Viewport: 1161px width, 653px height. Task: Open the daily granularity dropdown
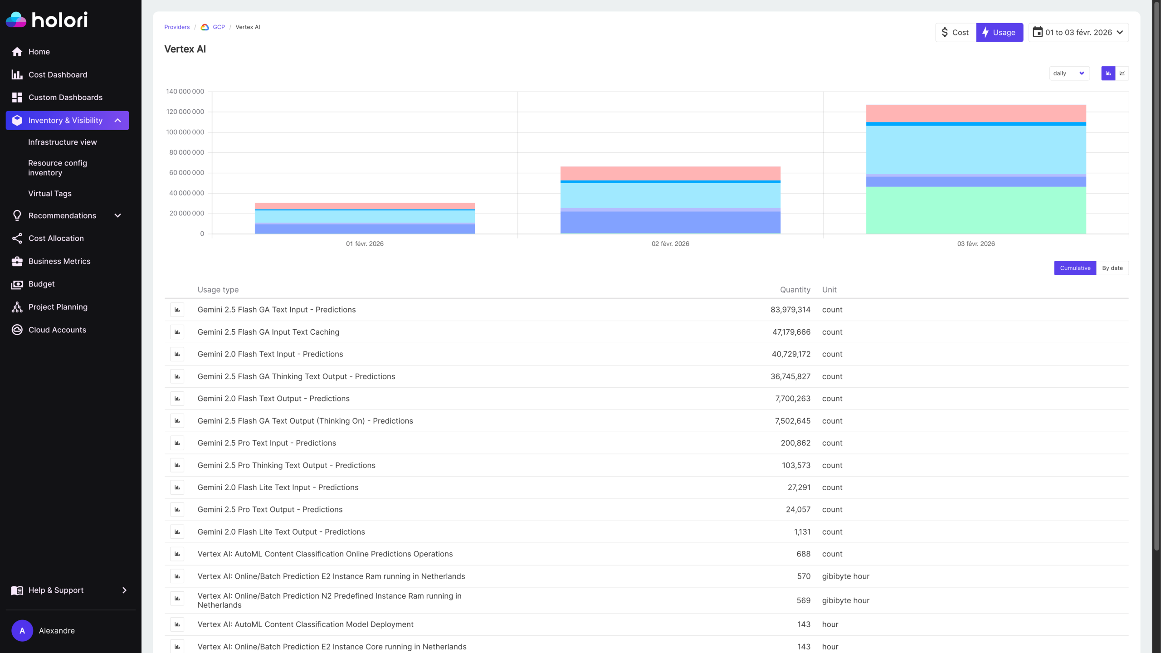pos(1069,73)
